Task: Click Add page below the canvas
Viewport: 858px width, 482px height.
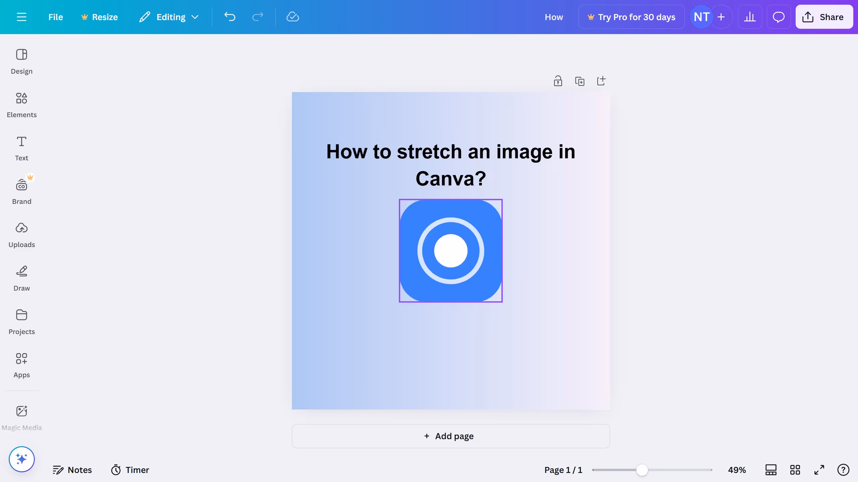Action: click(450, 436)
